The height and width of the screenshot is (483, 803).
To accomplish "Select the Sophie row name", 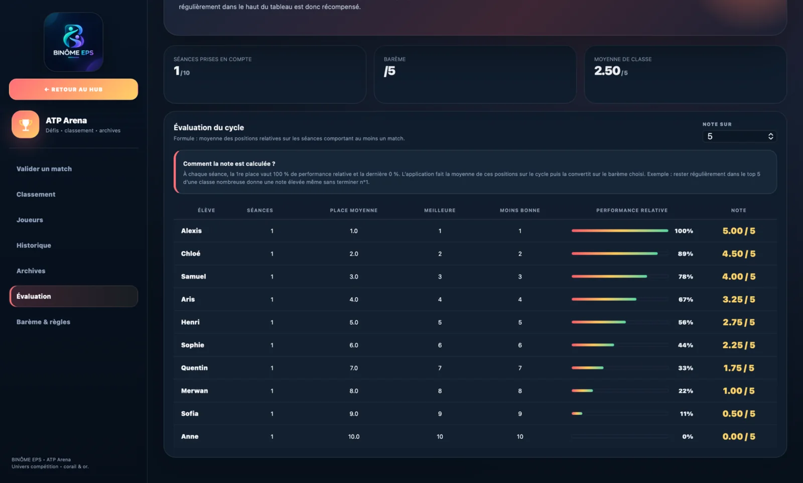I will click(x=193, y=345).
